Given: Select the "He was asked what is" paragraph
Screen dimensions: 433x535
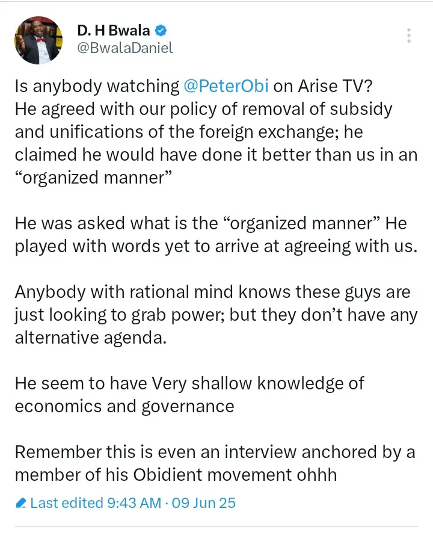Looking at the screenshot, I should coord(210,224).
